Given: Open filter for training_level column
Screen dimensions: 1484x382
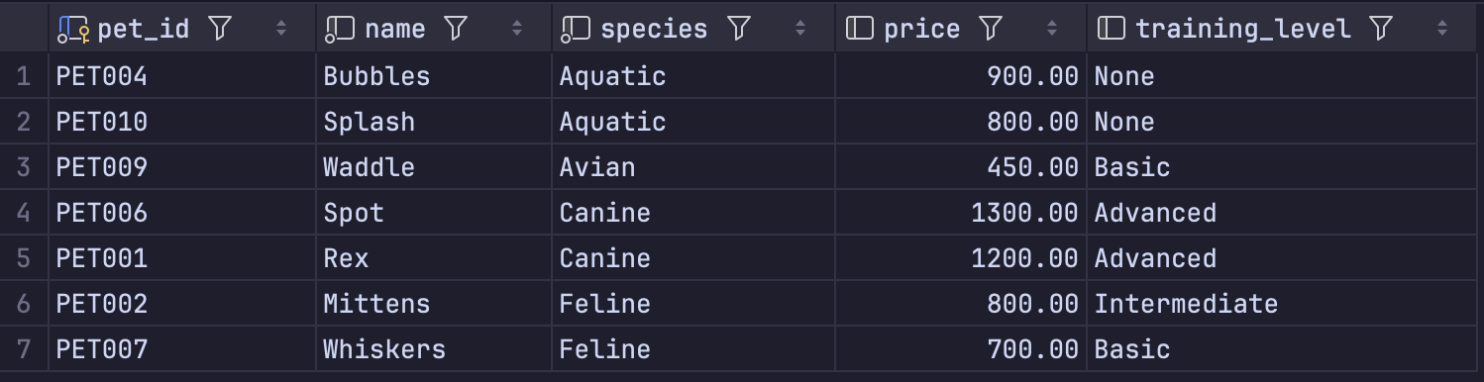Looking at the screenshot, I should (x=1381, y=29).
